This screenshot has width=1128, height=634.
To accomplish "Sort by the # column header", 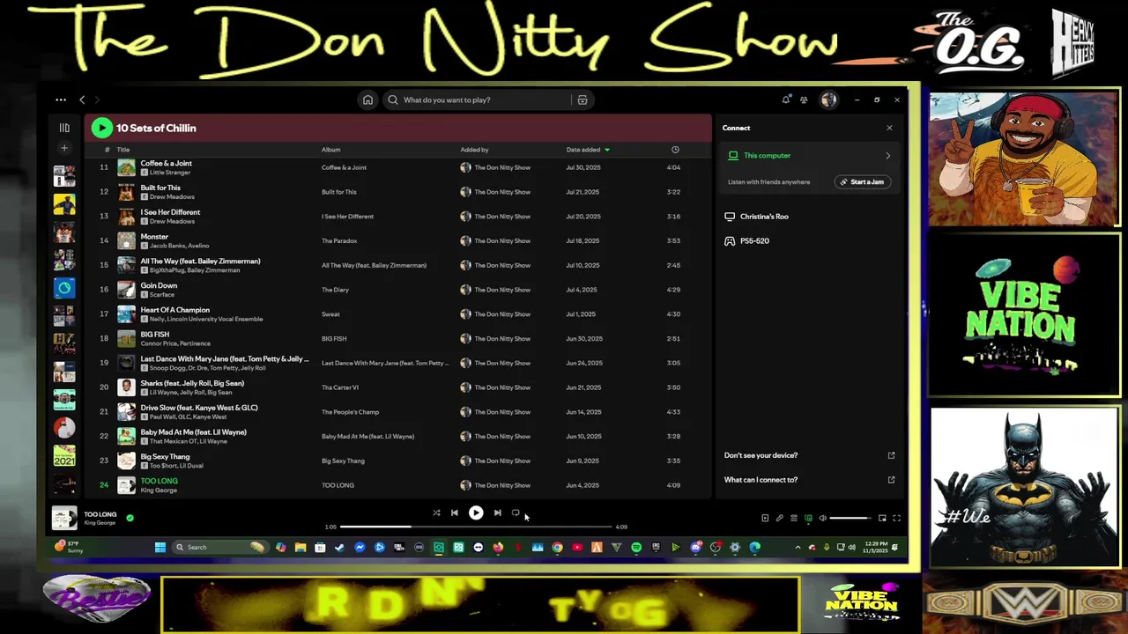I will click(x=107, y=150).
